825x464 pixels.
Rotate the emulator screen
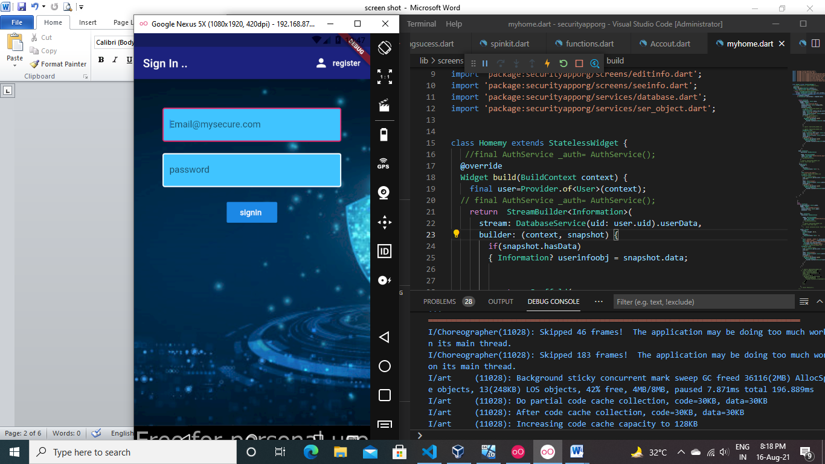coord(384,47)
